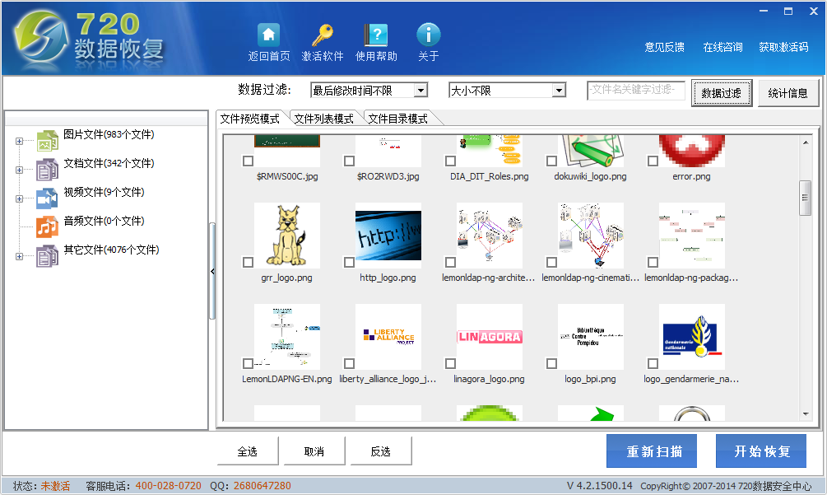Open the 获取激活码 link

pos(783,47)
